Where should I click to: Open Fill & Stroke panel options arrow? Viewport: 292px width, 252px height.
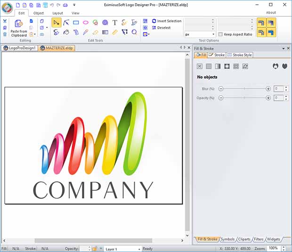(284, 49)
